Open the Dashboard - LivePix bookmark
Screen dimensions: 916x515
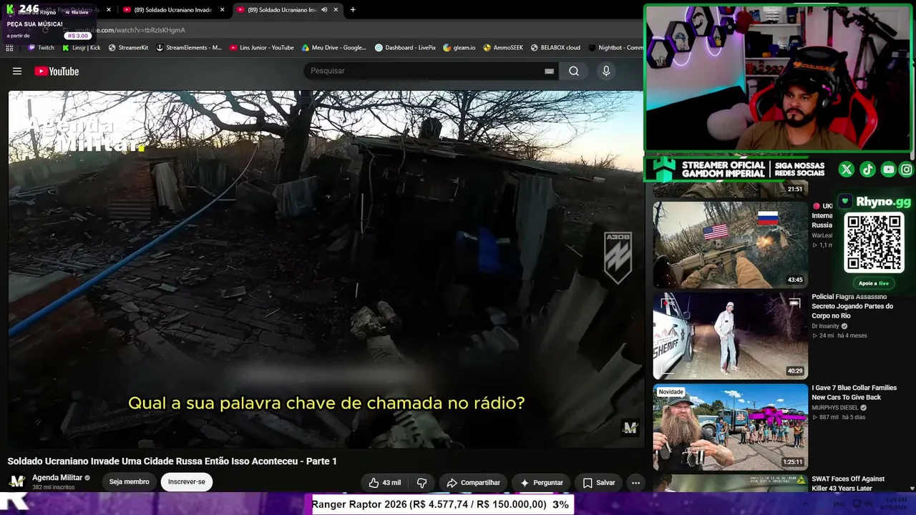pos(406,48)
